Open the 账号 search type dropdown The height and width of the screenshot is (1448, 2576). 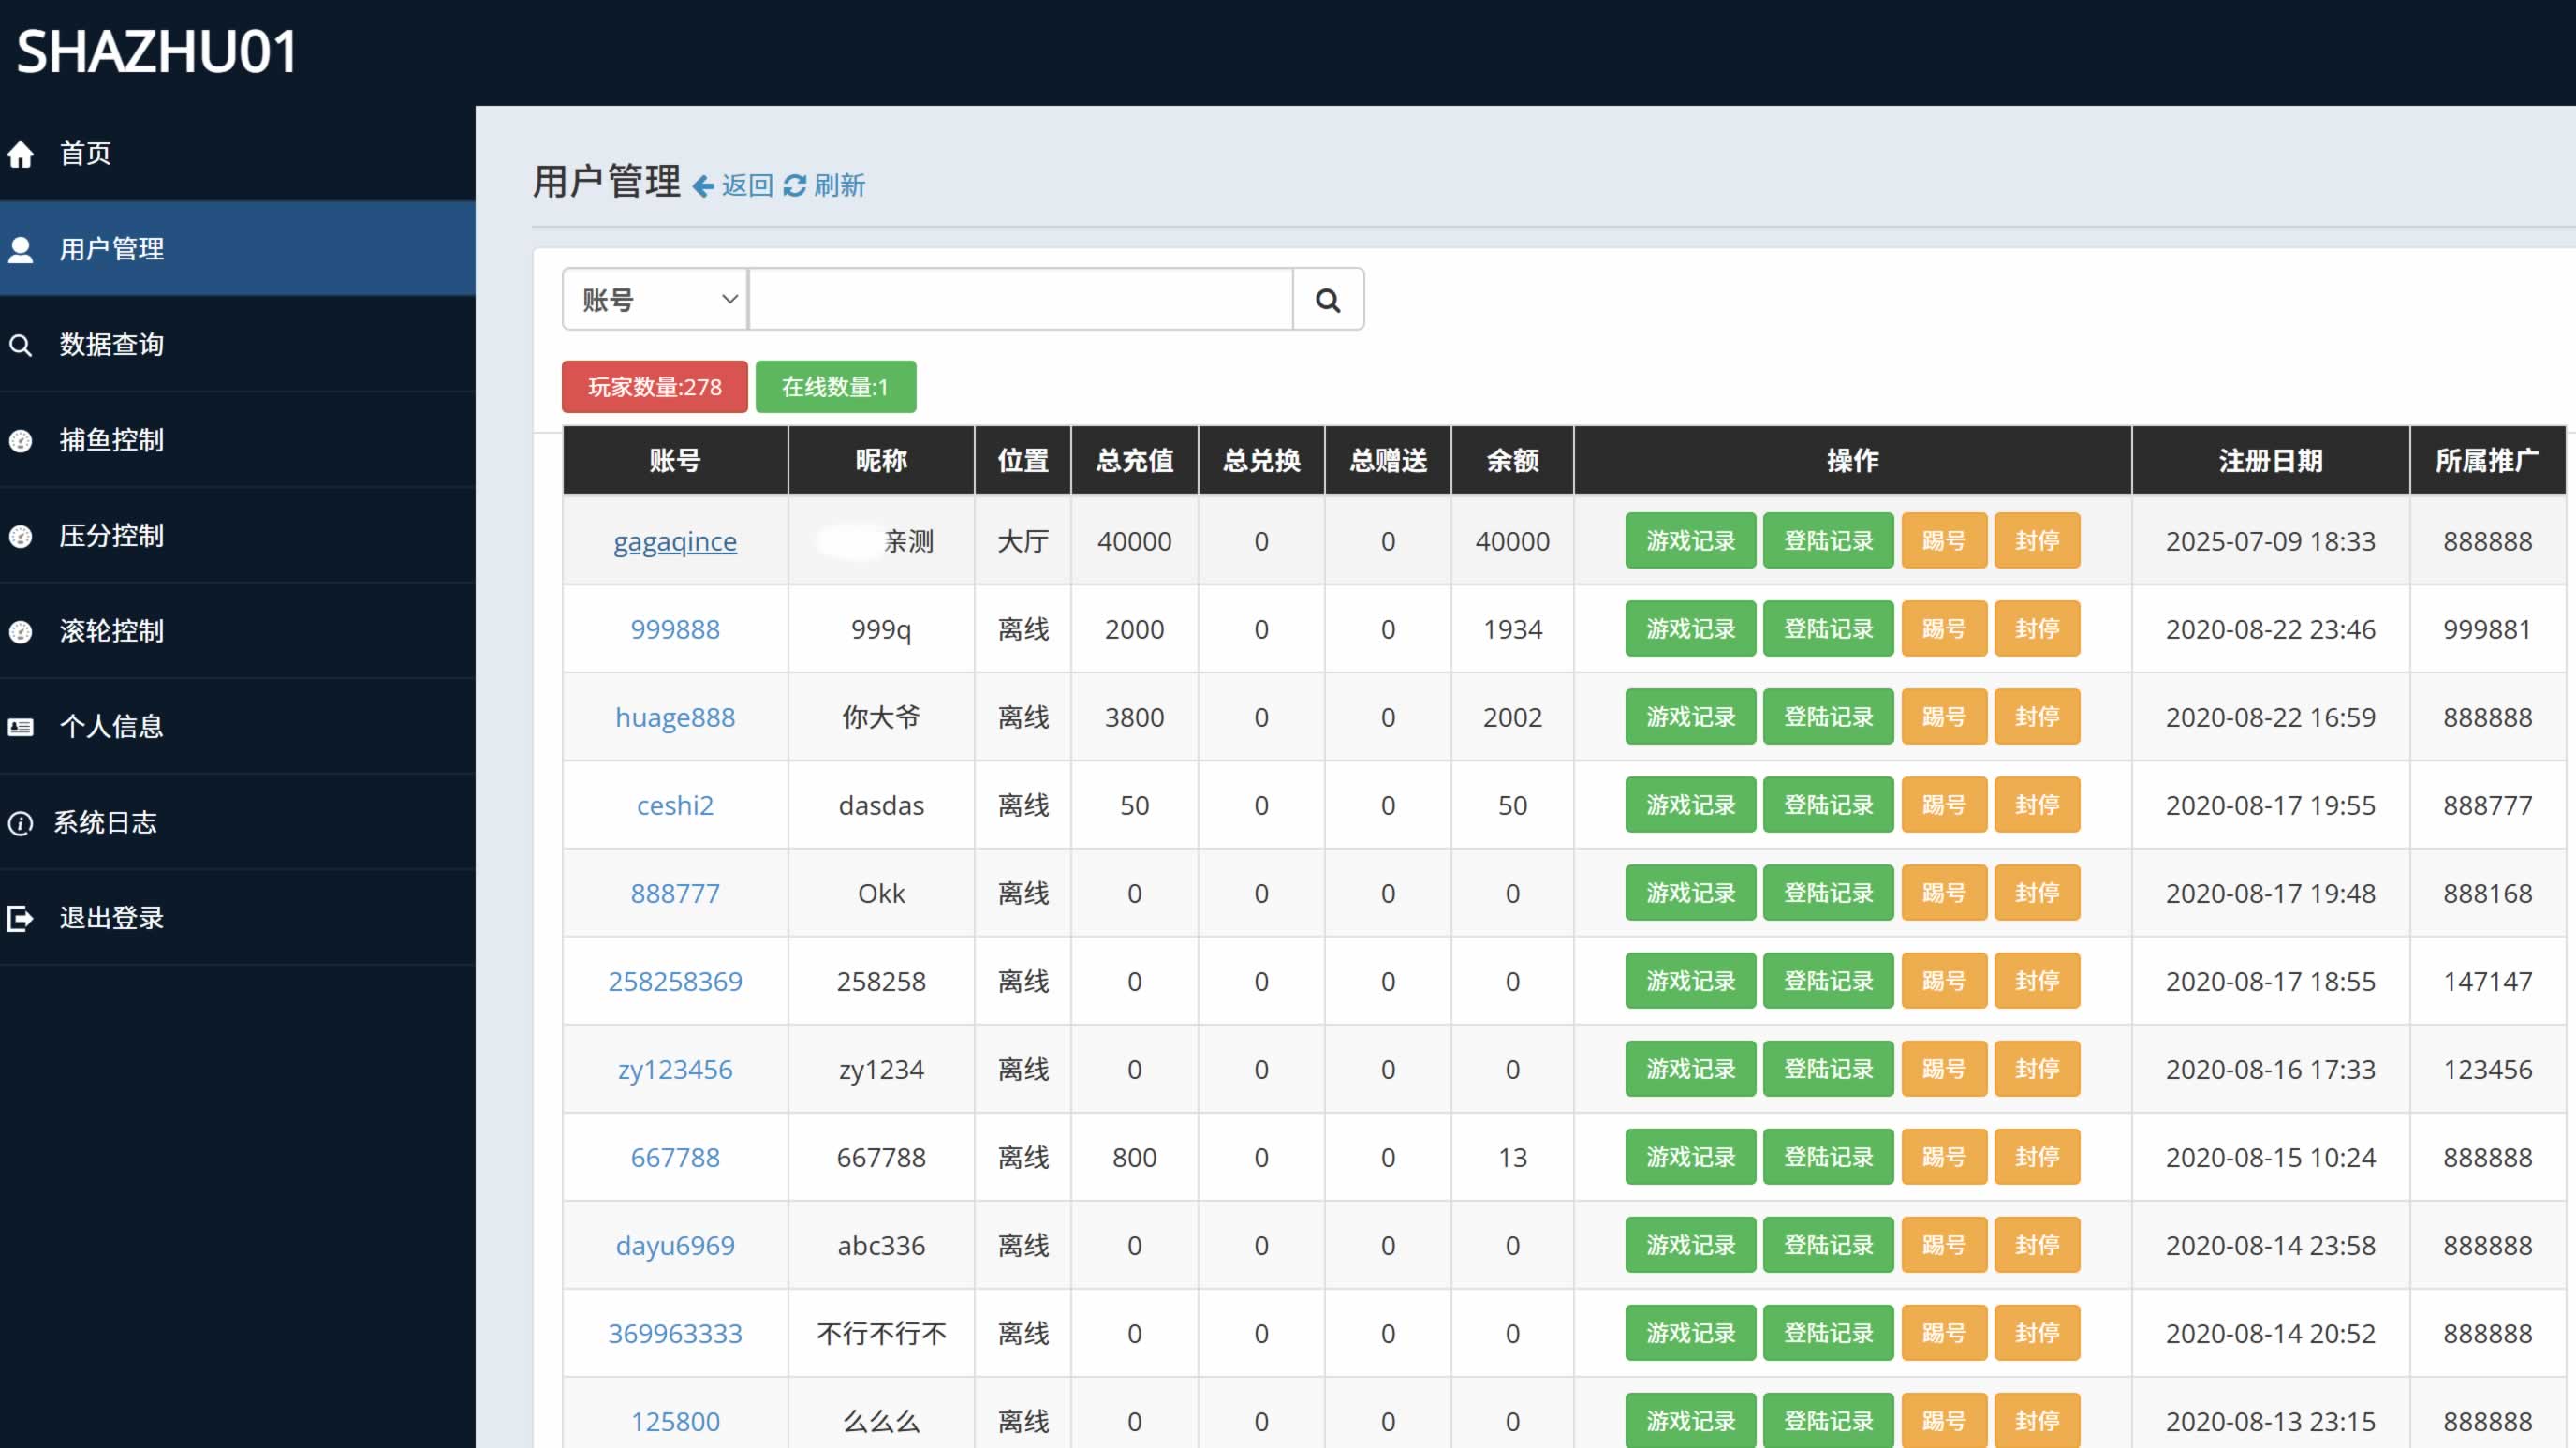pyautogui.click(x=655, y=300)
